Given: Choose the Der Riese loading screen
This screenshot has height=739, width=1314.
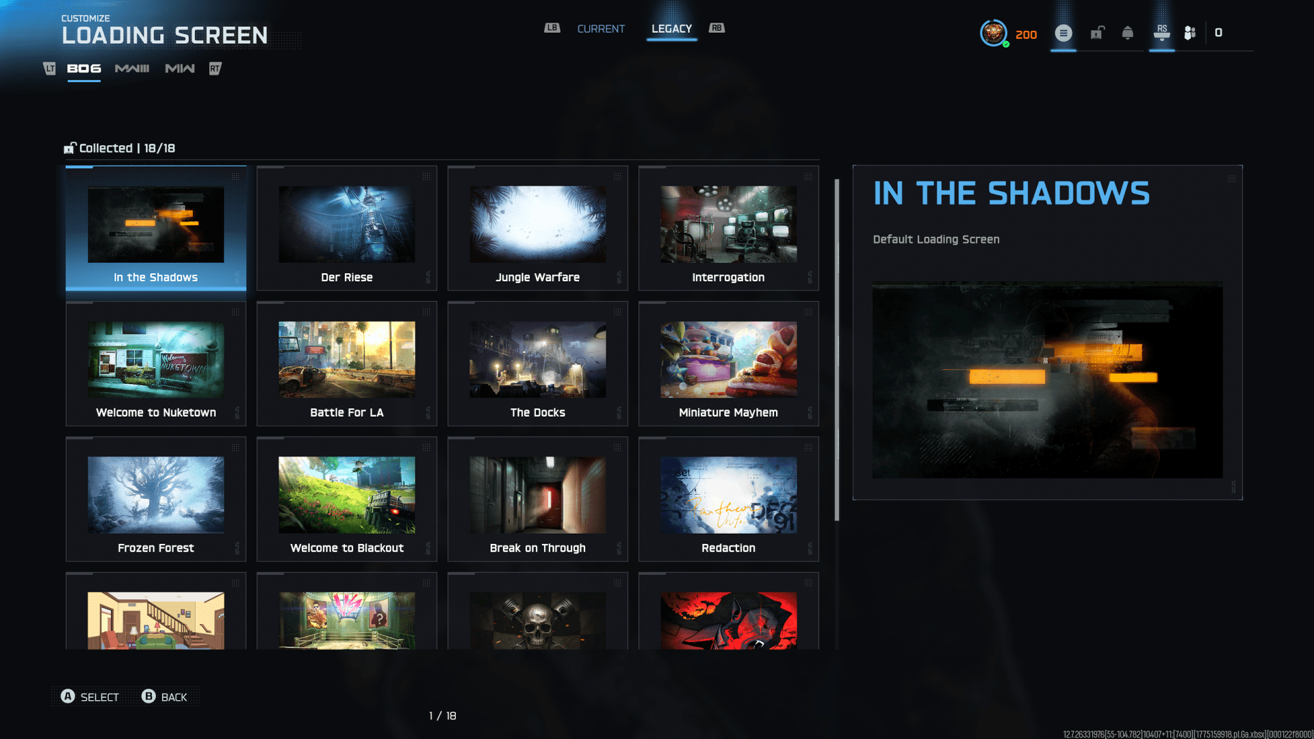Looking at the screenshot, I should point(347,229).
